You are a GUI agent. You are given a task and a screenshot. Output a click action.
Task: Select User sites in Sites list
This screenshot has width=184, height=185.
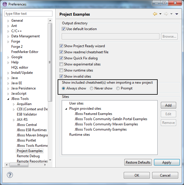coord(76,103)
